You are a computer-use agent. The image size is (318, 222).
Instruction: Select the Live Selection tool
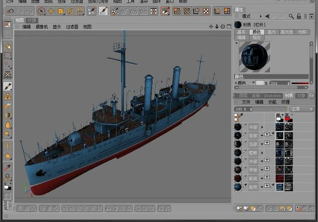click(x=41, y=11)
